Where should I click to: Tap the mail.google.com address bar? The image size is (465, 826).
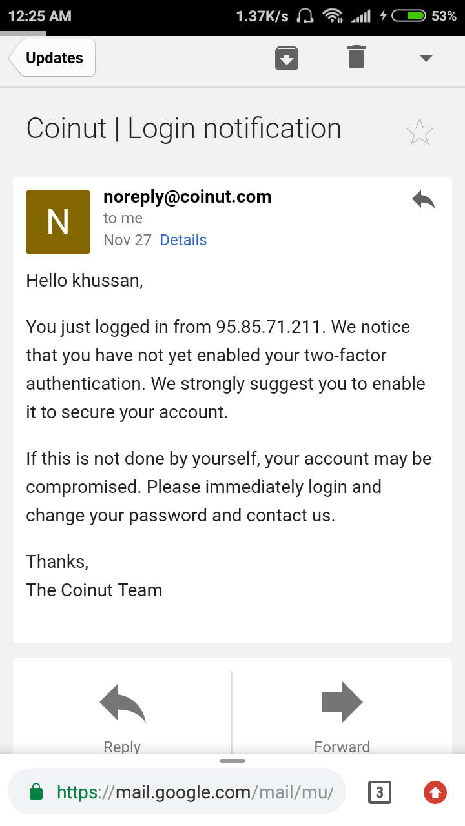(x=194, y=792)
